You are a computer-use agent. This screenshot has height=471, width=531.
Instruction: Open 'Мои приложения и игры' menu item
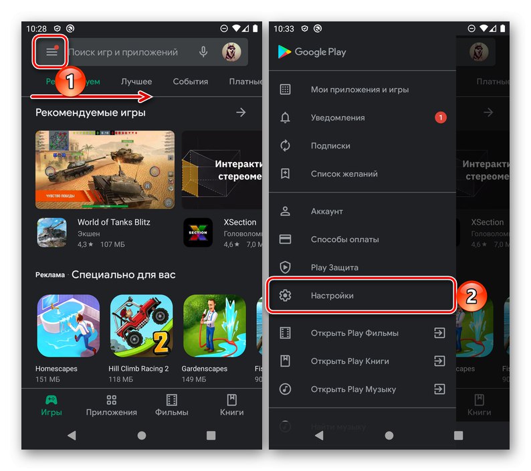coord(362,90)
